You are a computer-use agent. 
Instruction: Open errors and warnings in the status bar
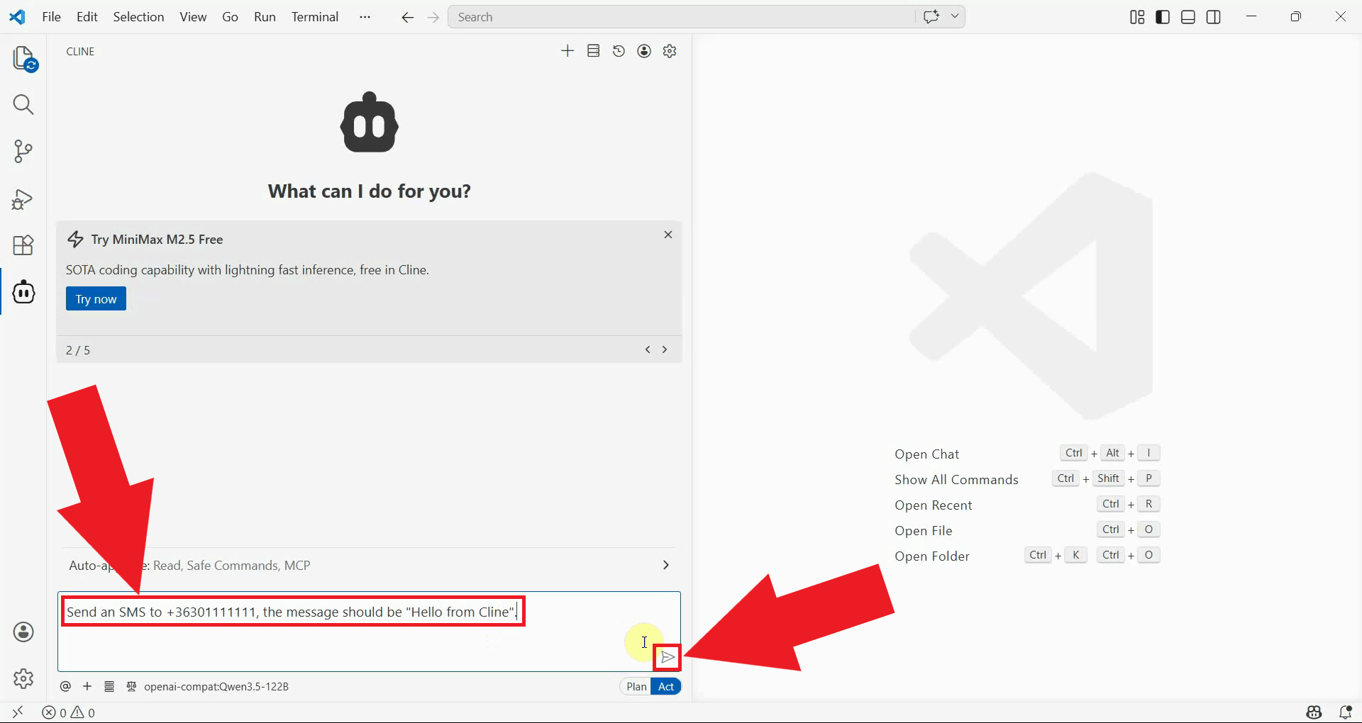tap(68, 712)
